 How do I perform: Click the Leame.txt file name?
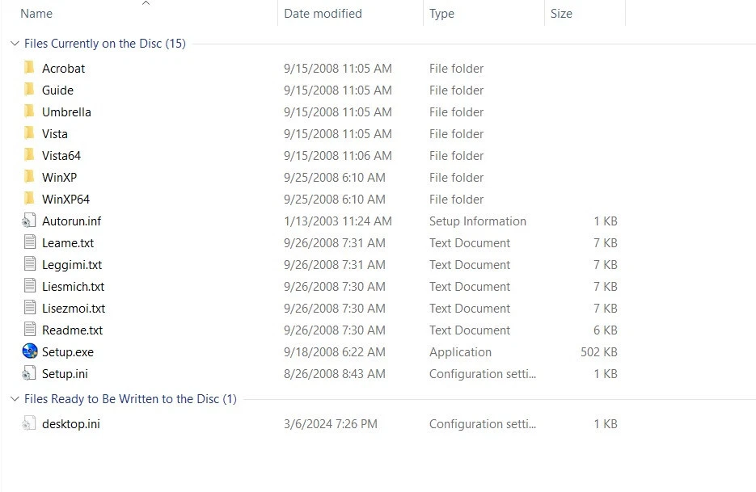coord(68,242)
